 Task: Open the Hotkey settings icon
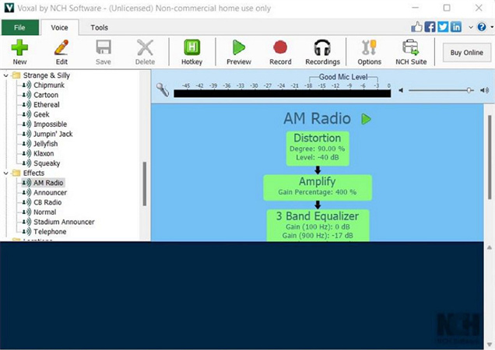191,52
